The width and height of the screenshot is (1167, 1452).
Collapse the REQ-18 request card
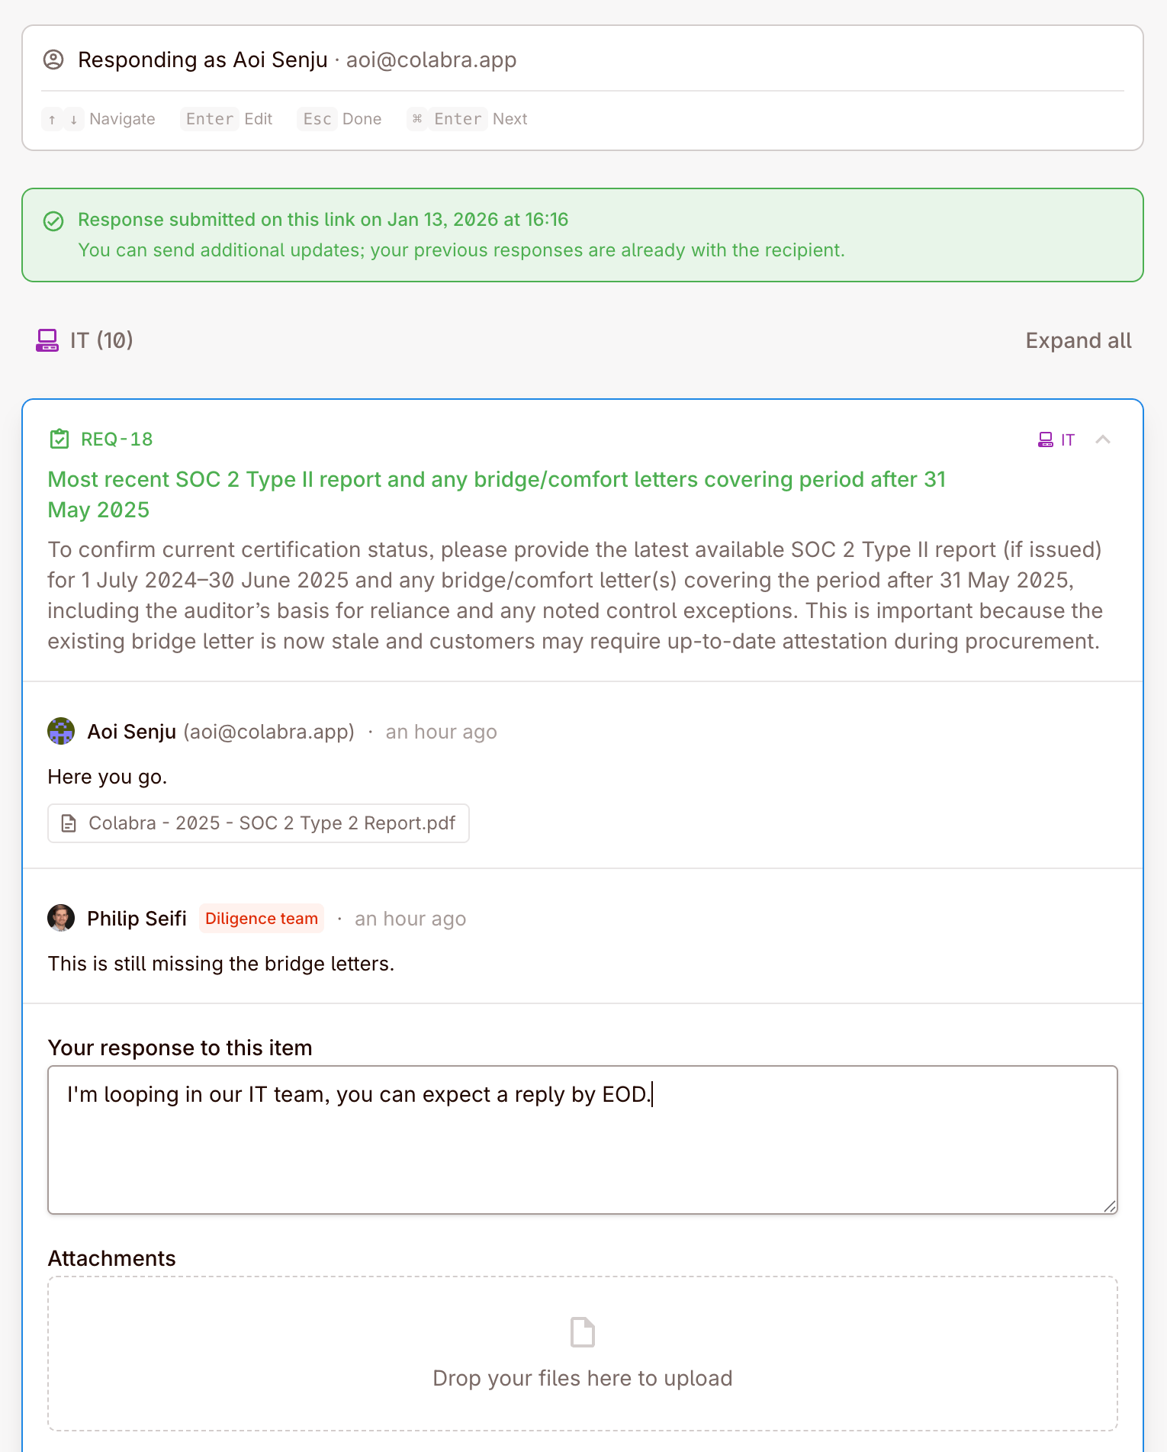pos(1104,439)
